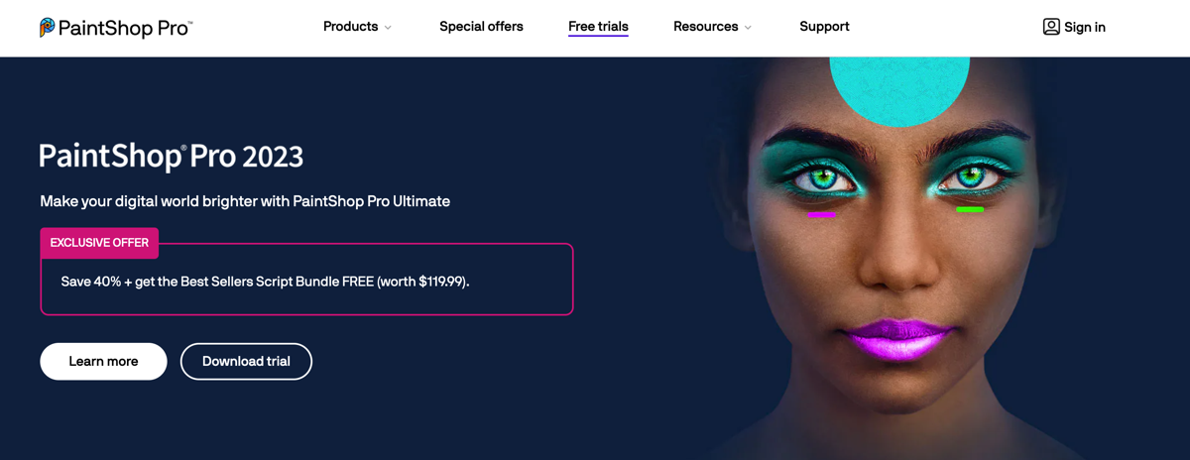Click the EXCLUSIVE OFFER pink badge
This screenshot has height=460, width=1190.
tap(99, 243)
